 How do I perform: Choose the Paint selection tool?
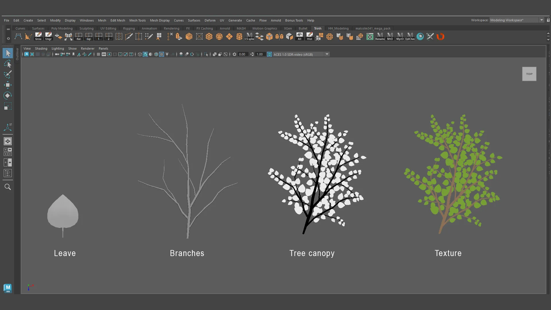pyautogui.click(x=8, y=74)
